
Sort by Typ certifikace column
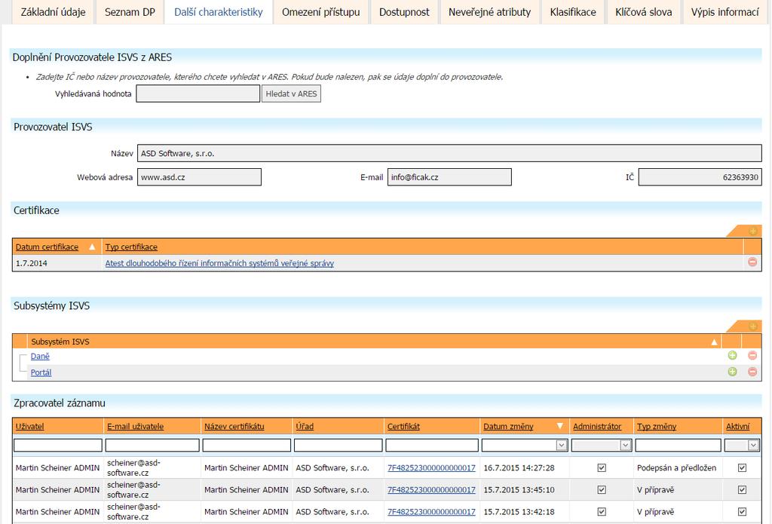[x=131, y=247]
